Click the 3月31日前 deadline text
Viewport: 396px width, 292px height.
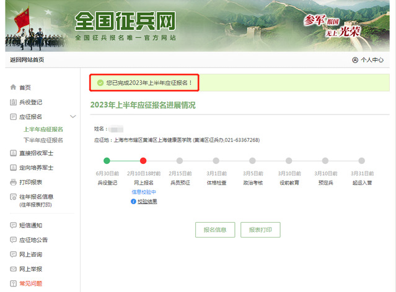(x=362, y=173)
